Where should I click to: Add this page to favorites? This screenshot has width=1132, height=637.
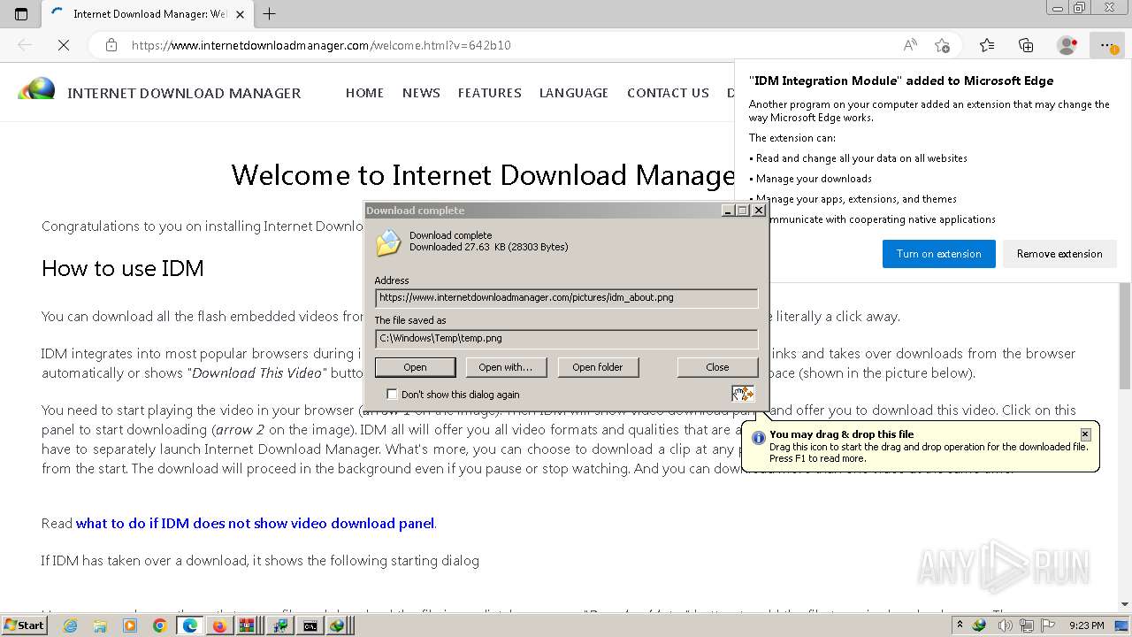tap(942, 45)
